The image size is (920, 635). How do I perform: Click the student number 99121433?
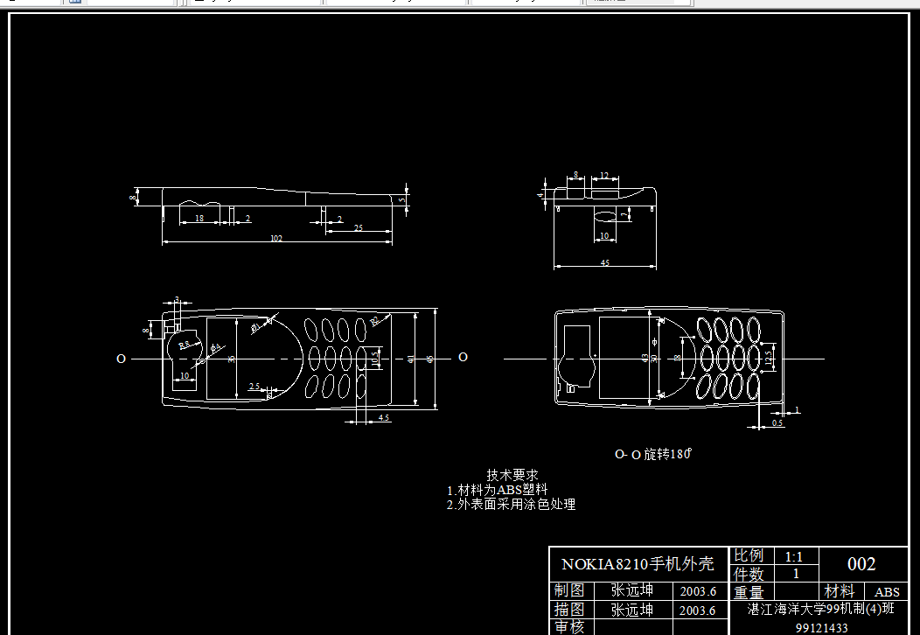(x=821, y=628)
